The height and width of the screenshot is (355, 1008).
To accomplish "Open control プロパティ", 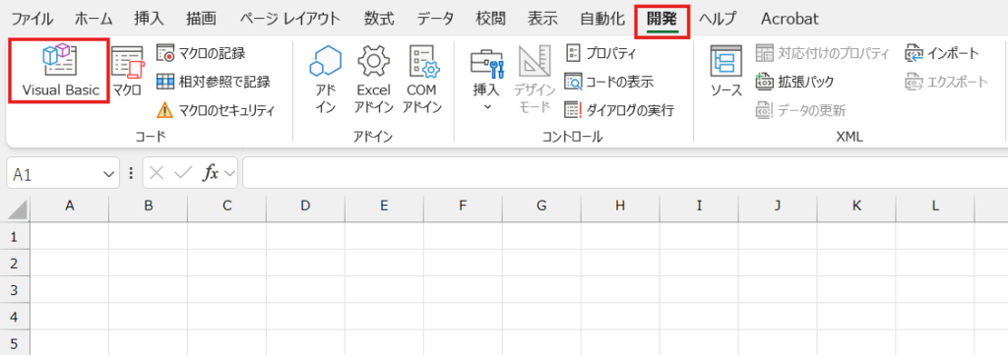I will click(600, 53).
